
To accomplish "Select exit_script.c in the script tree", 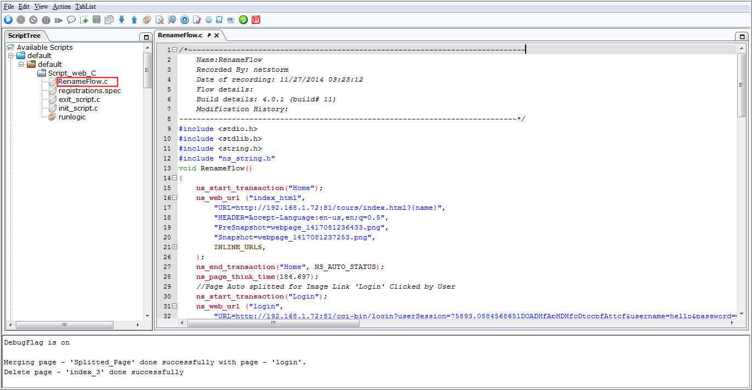I will tap(79, 99).
